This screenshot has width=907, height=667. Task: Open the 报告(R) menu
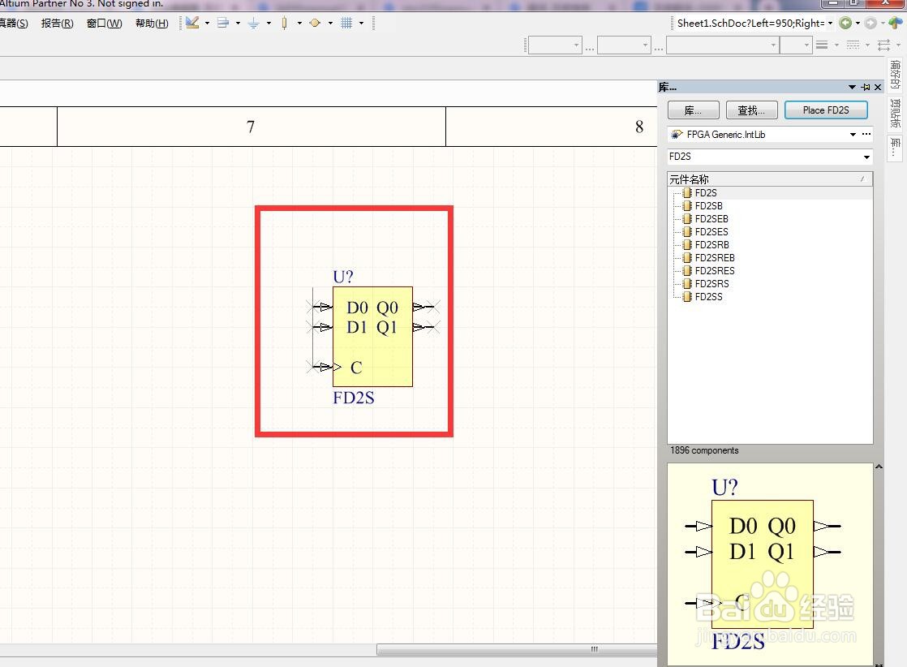click(58, 24)
